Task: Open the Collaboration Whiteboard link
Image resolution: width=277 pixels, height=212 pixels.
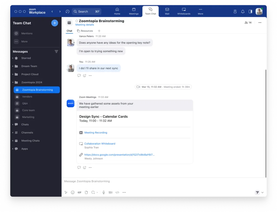Action: (100, 144)
